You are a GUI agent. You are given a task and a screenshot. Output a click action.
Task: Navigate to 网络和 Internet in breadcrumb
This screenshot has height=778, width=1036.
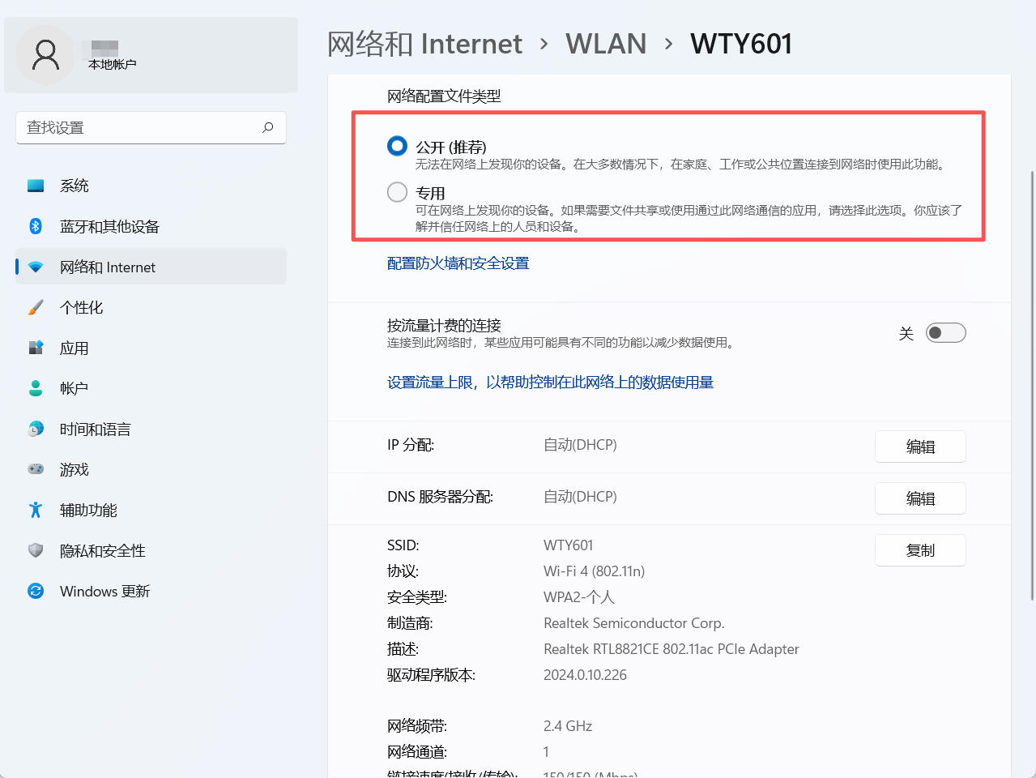[424, 44]
